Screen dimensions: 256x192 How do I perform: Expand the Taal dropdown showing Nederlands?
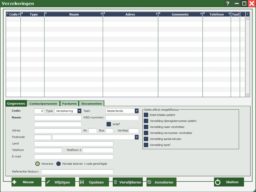point(137,111)
